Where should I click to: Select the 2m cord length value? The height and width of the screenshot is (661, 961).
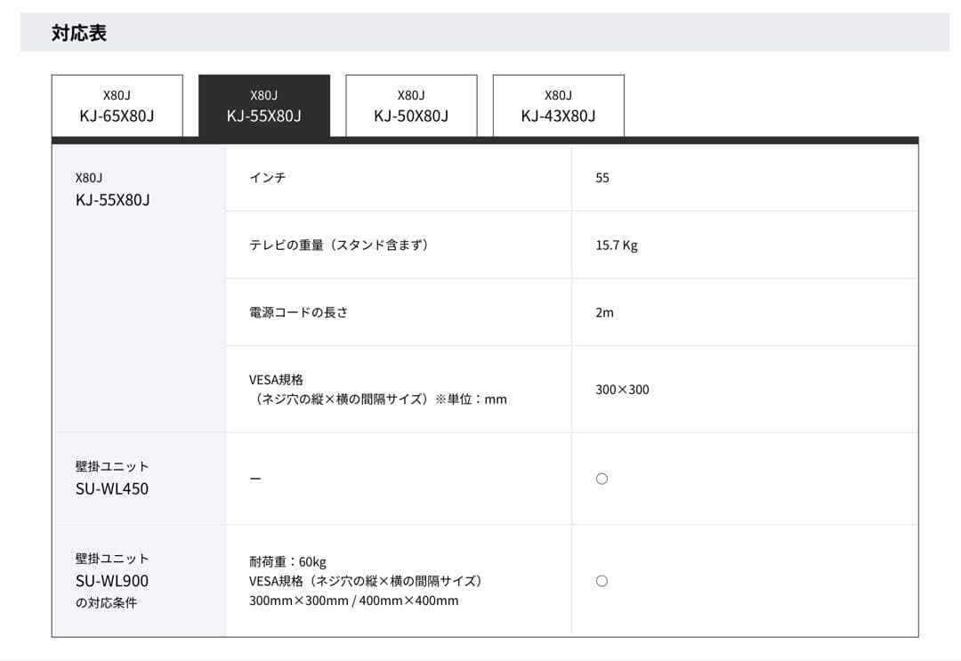click(x=603, y=312)
